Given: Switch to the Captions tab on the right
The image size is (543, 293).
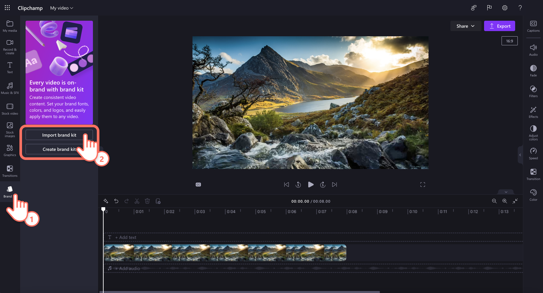Looking at the screenshot, I should pyautogui.click(x=533, y=26).
